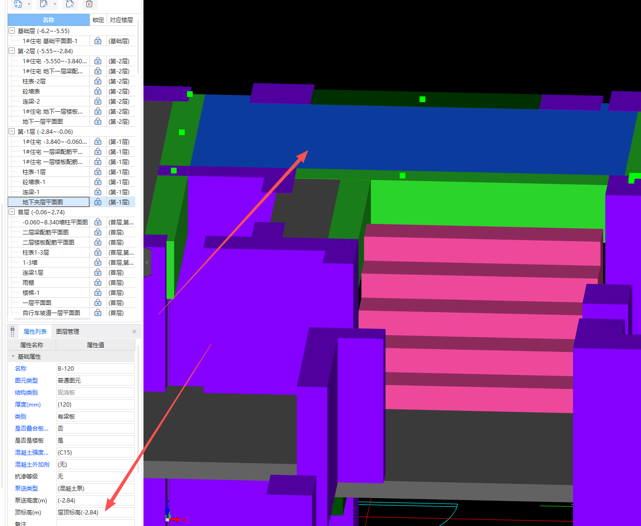Screen dimensions: 641x526
Task: Click lock icon for 自行车坡道一层平面图 row
Action: pyautogui.click(x=98, y=313)
